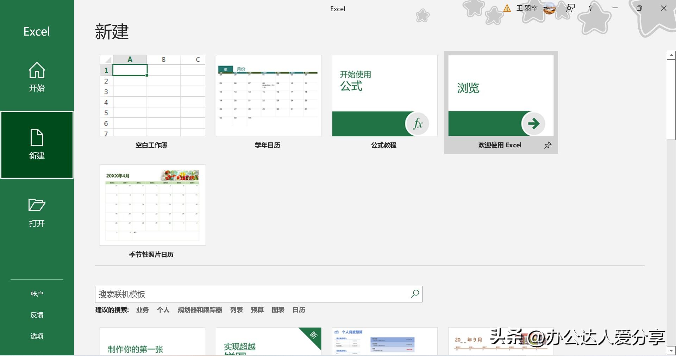
Task: Click the yellow warning notification icon
Action: pos(507,8)
